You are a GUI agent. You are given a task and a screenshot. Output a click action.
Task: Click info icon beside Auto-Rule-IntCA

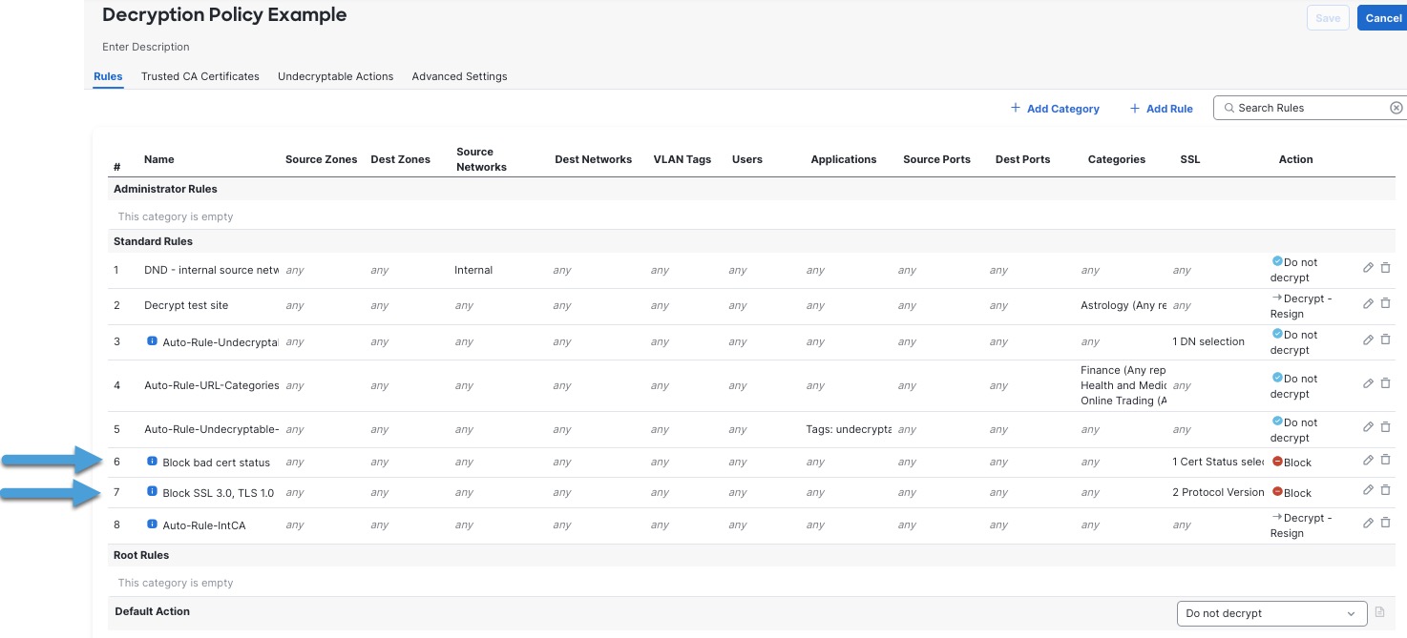(152, 525)
